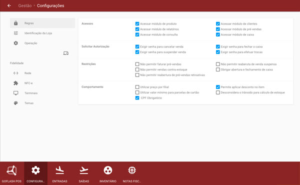Enable Não permitir faturar pré-vendas
This screenshot has height=185, width=300.
click(x=137, y=64)
